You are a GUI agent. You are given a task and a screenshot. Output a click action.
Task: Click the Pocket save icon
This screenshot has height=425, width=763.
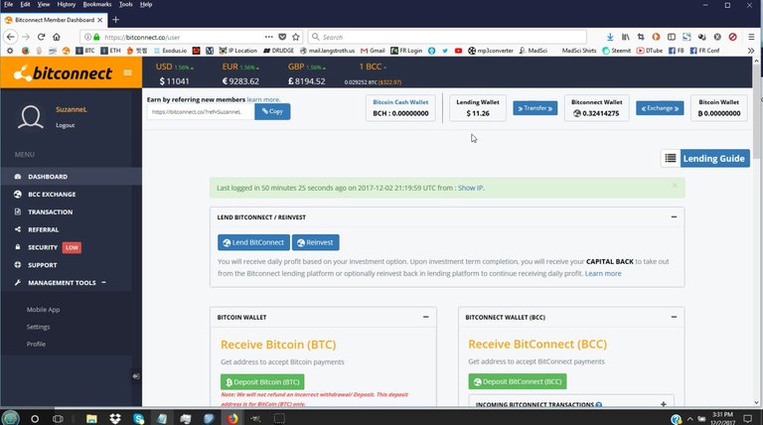click(282, 37)
